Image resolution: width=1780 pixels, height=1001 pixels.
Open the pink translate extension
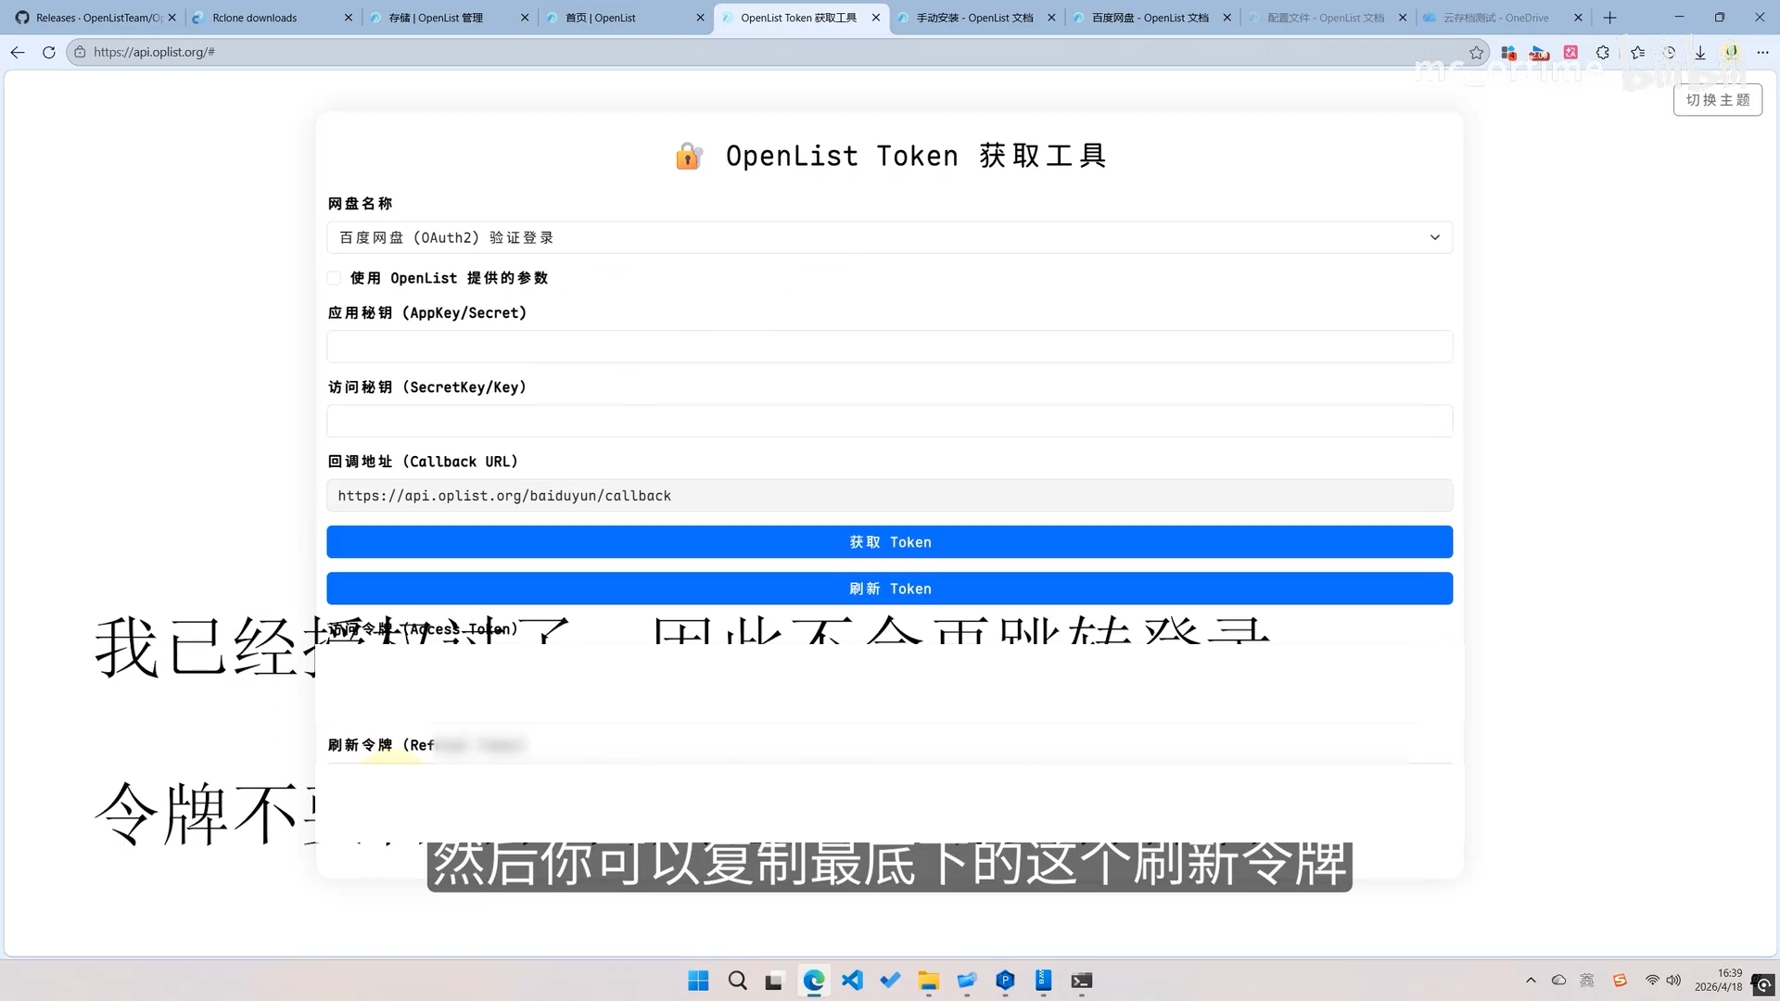click(1570, 53)
